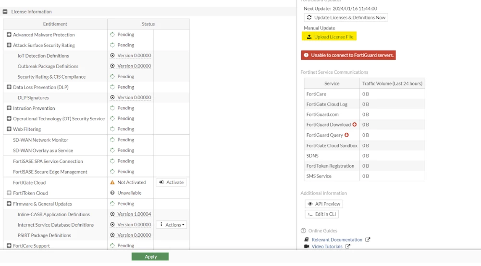The image size is (481, 266).
Task: Click the pending spinner for Web Filtering
Action: coord(112,129)
